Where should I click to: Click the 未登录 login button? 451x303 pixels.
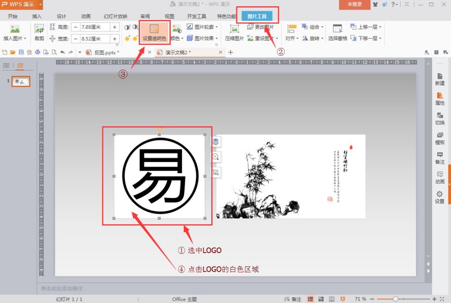355,4
